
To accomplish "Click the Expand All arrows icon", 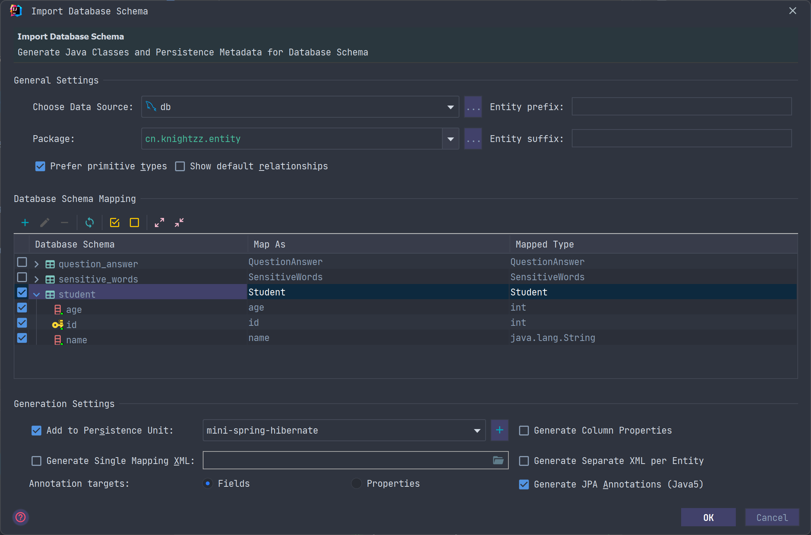I will pos(159,223).
